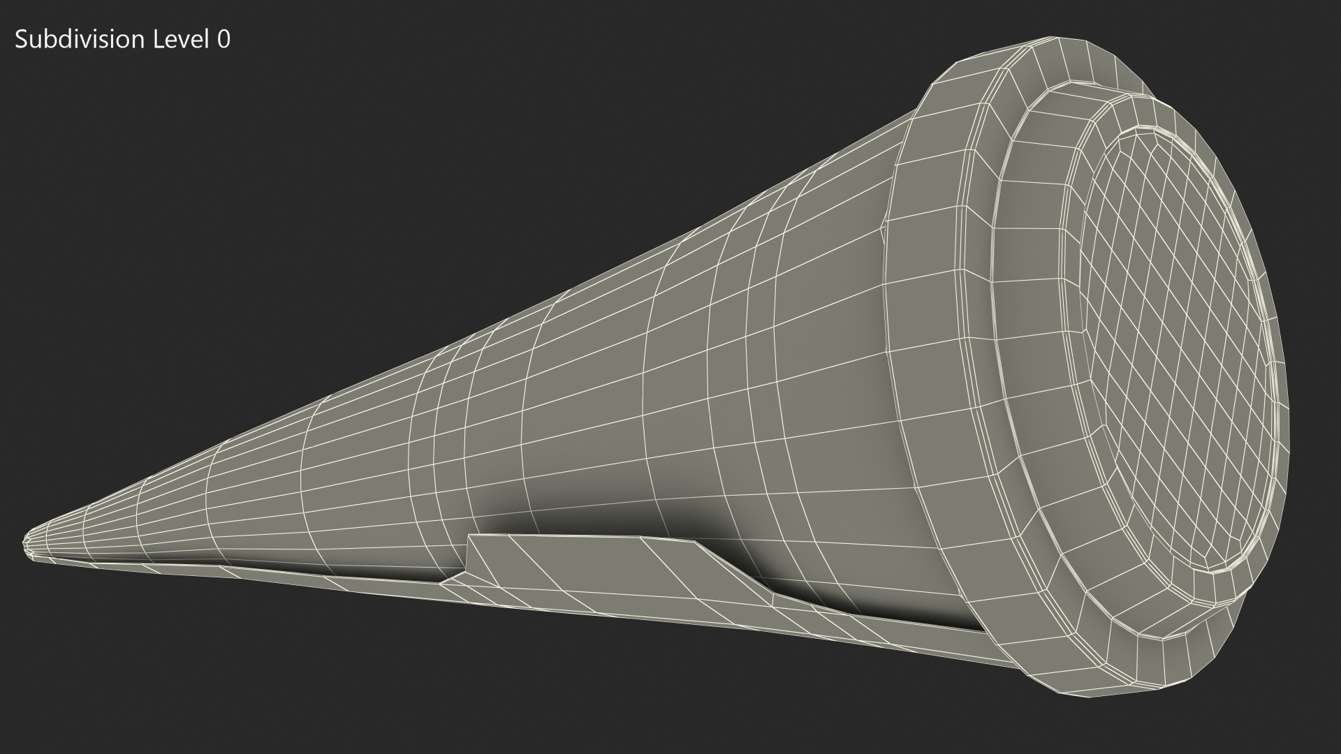Screen dimensions: 1341x754
Task: Click the "Subdivision Level 0" label
Action: coord(122,40)
